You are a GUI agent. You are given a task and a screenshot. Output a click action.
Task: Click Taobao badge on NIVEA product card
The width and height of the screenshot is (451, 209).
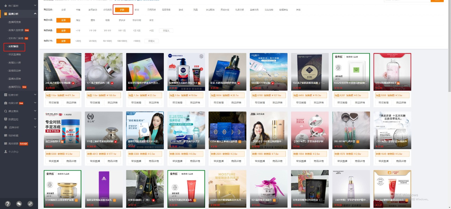199,83
